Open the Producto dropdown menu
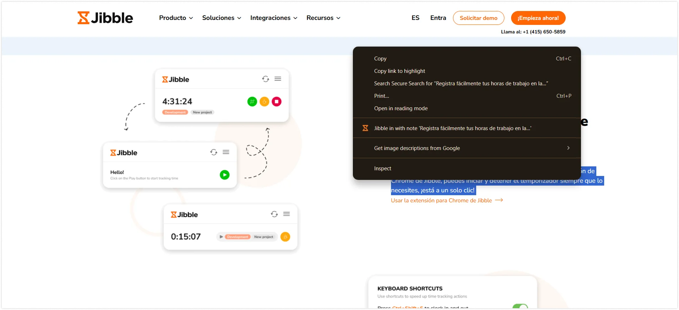This screenshot has width=679, height=310. coord(176,18)
